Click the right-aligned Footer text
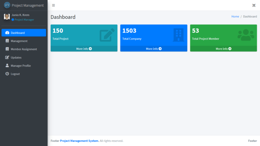This screenshot has height=146, width=260. point(252,141)
